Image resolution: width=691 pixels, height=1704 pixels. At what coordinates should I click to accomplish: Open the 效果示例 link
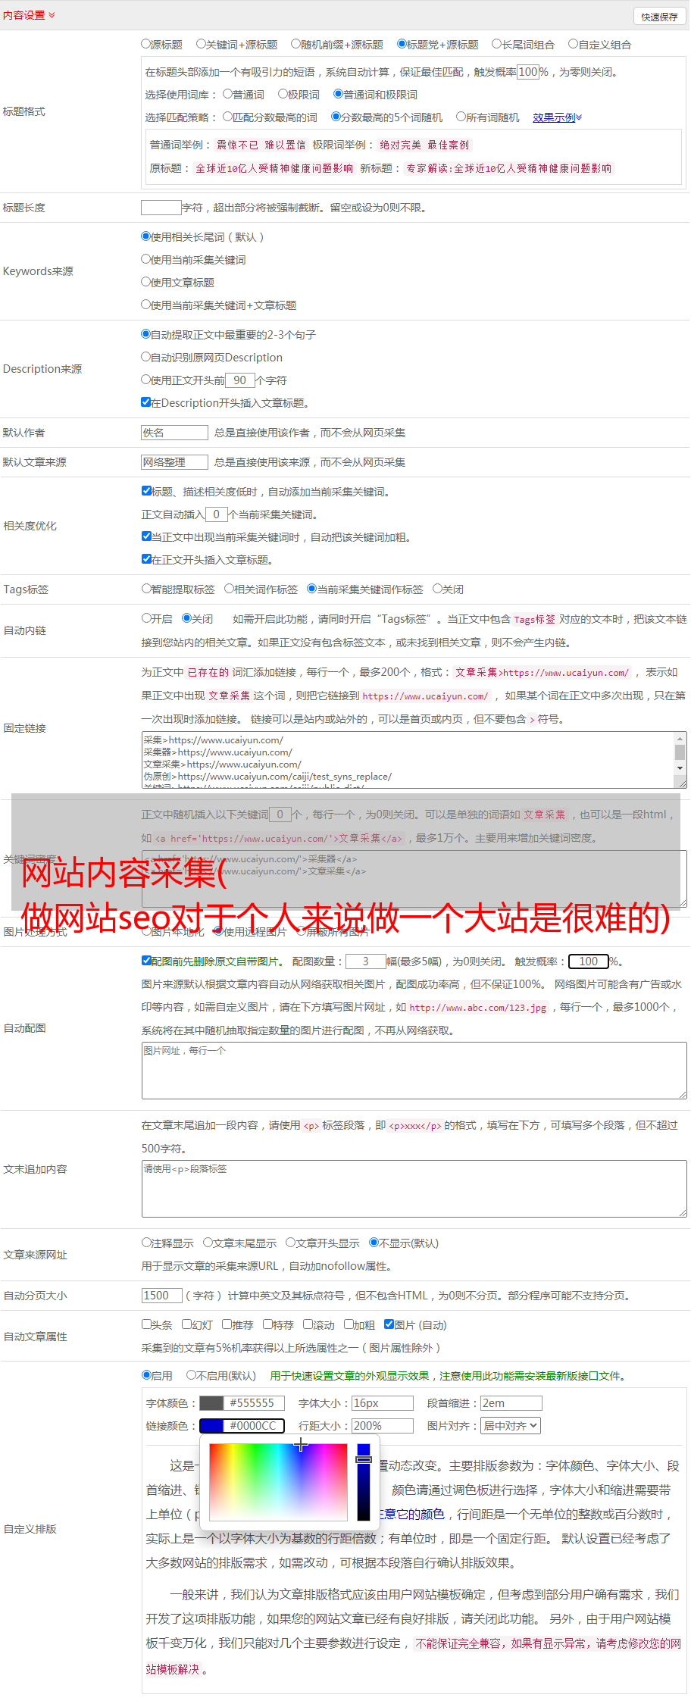[x=557, y=117]
